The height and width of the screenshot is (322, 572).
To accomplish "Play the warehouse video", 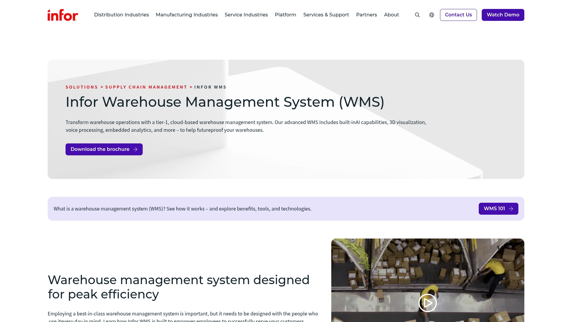I will [x=428, y=303].
